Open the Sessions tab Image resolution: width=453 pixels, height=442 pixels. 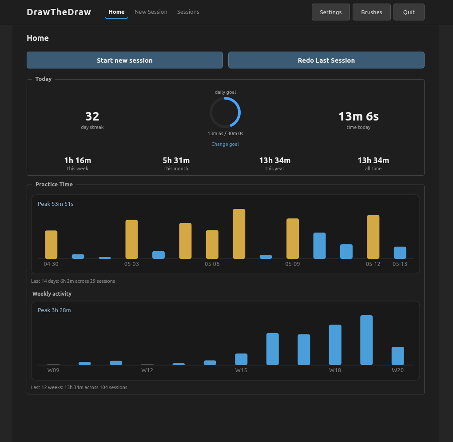188,12
